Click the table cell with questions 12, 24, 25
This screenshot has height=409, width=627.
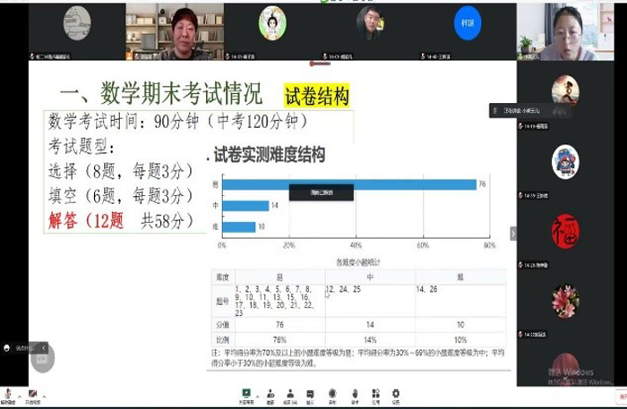(x=370, y=301)
